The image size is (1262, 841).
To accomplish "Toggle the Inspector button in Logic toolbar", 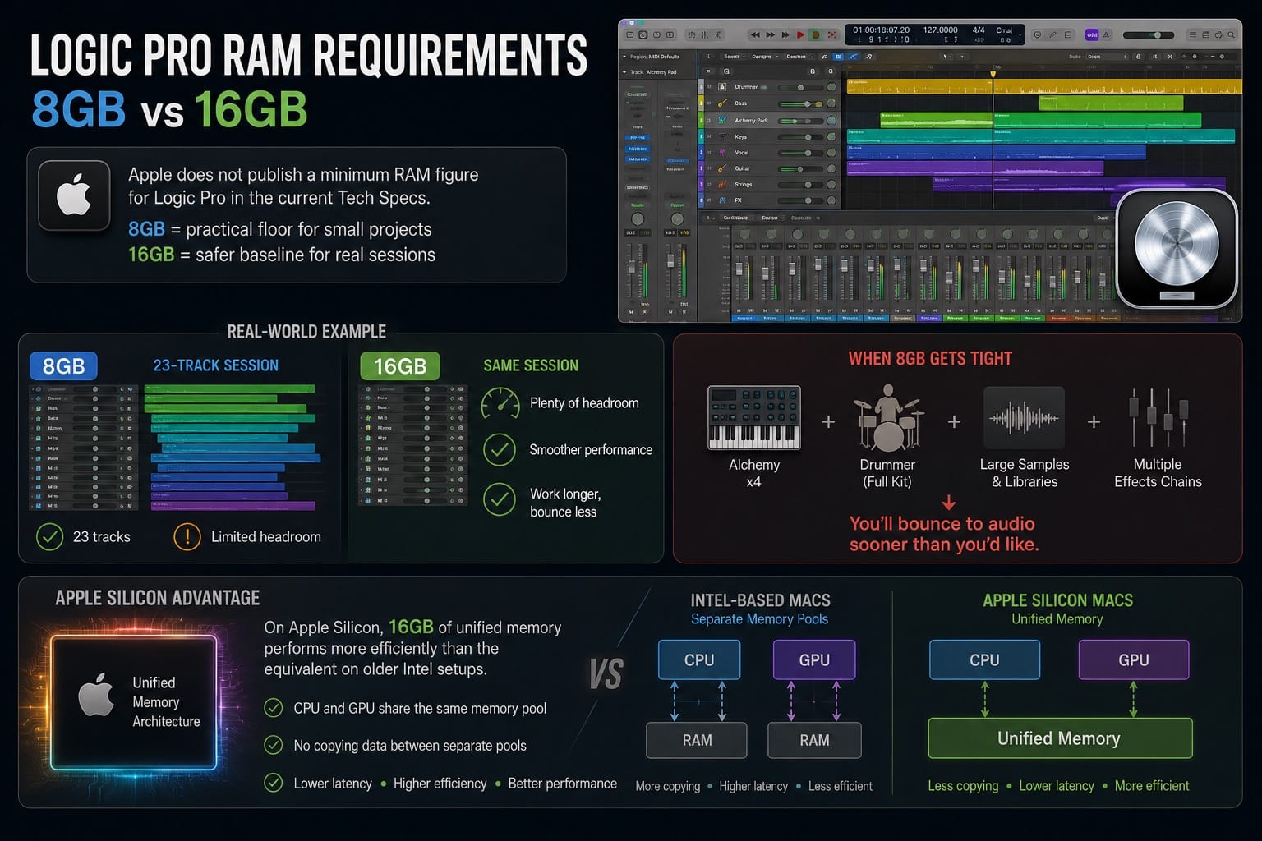I will (643, 34).
